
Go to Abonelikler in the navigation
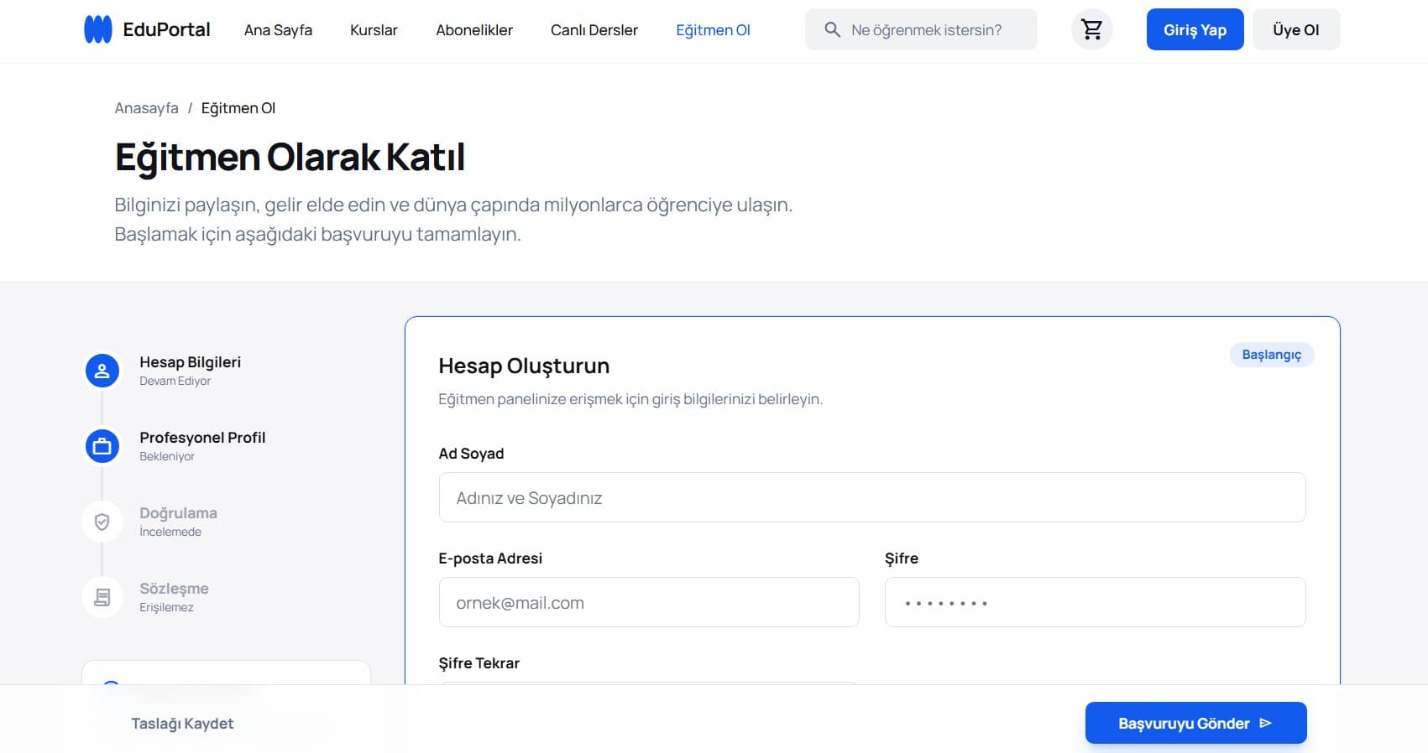(474, 30)
